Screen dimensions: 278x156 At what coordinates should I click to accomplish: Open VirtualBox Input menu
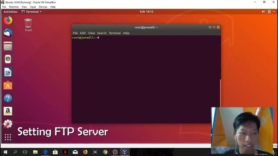tap(33, 7)
